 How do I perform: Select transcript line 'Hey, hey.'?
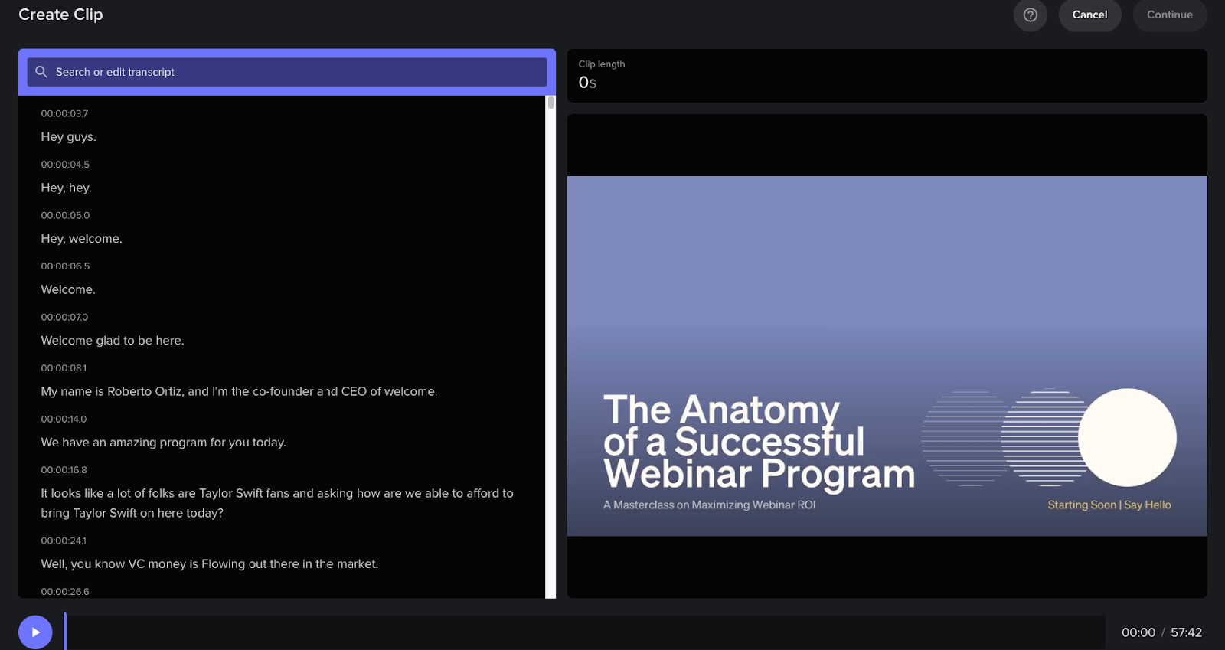tap(66, 188)
